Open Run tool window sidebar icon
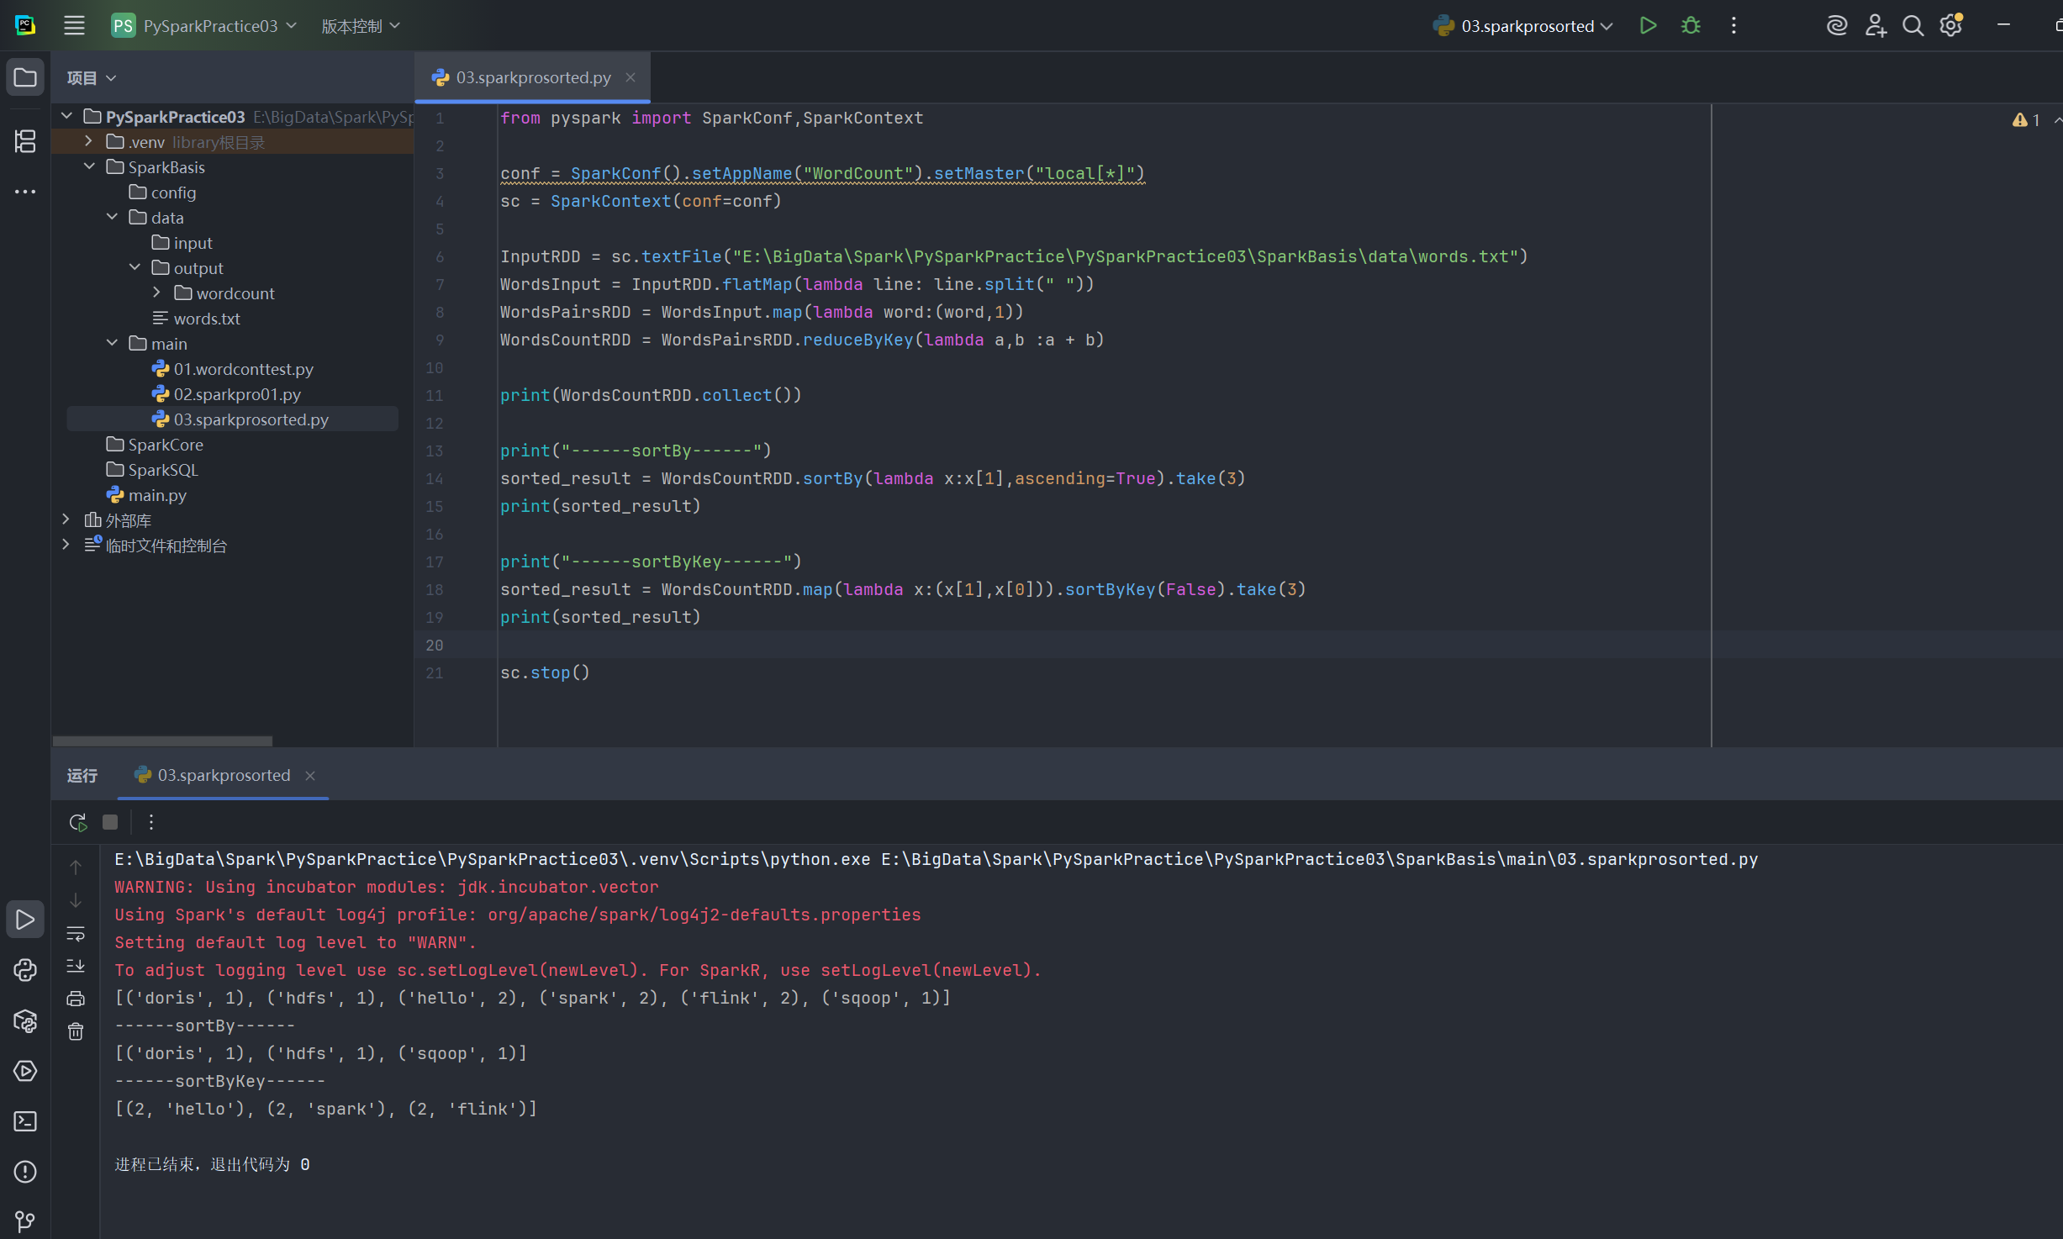The width and height of the screenshot is (2063, 1239). [x=25, y=920]
